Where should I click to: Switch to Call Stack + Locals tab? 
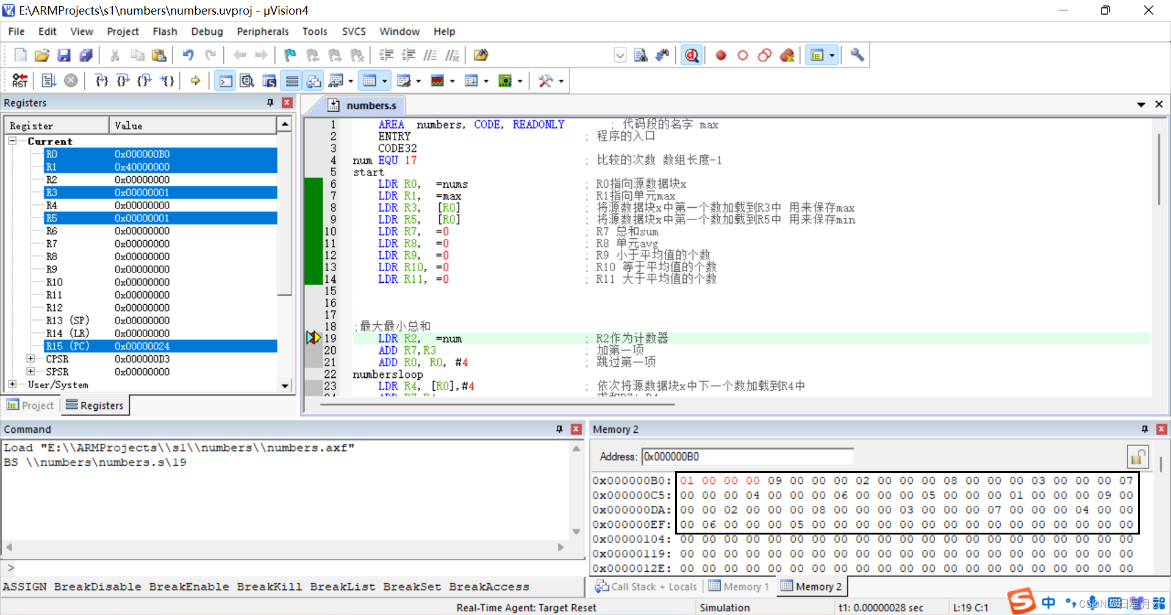point(646,586)
